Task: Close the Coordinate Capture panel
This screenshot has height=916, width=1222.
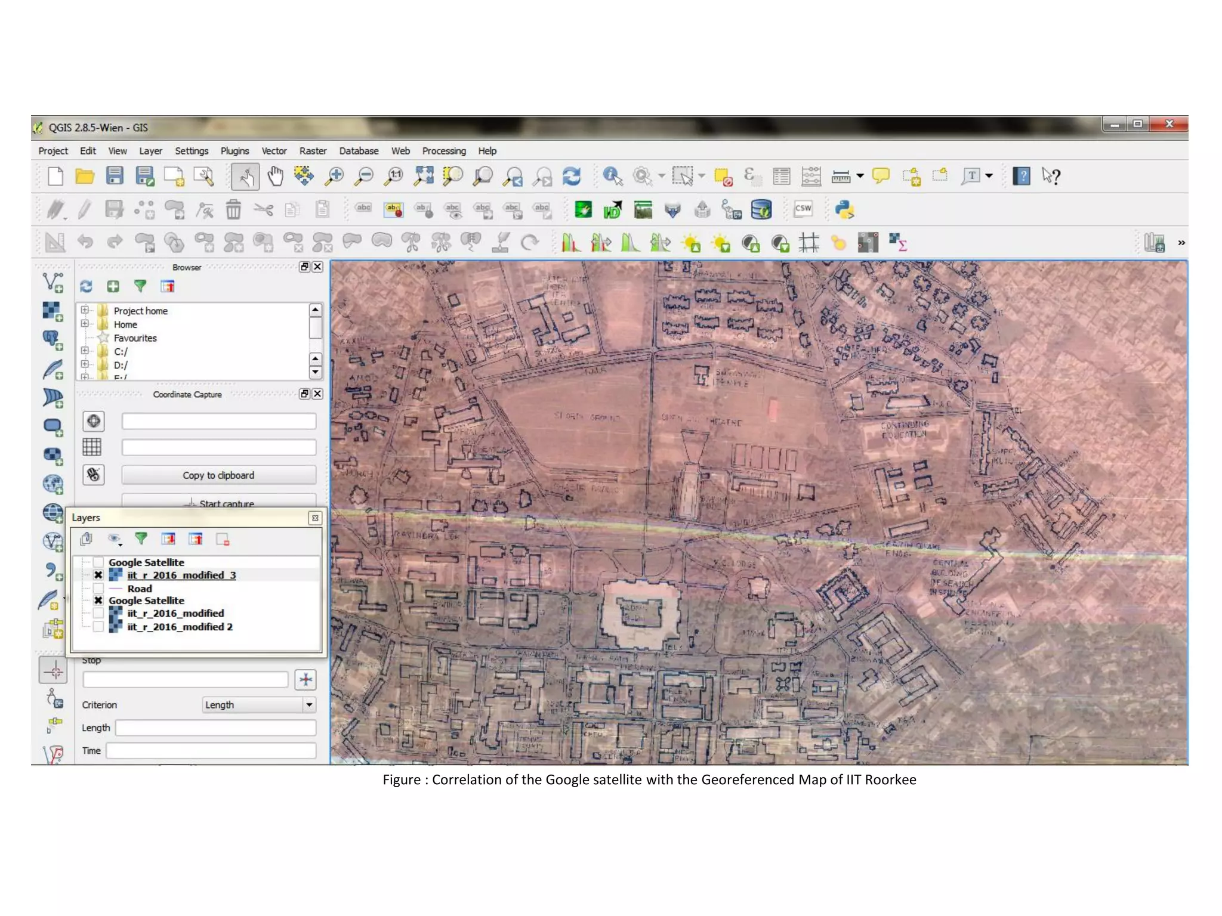Action: coord(318,394)
